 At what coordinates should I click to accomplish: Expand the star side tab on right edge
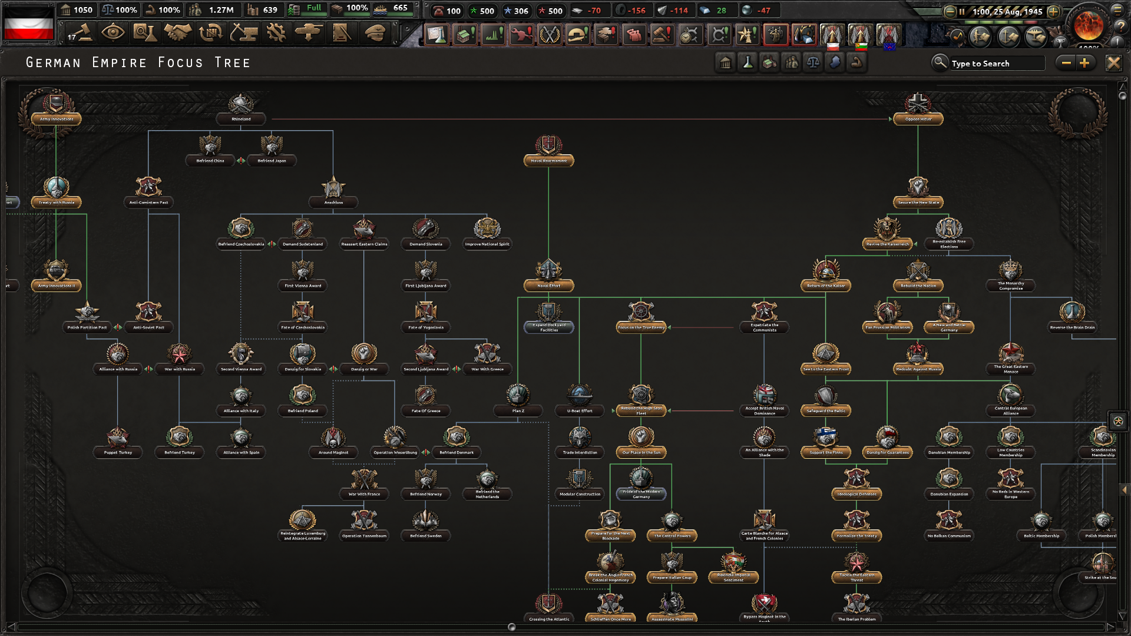[1118, 421]
